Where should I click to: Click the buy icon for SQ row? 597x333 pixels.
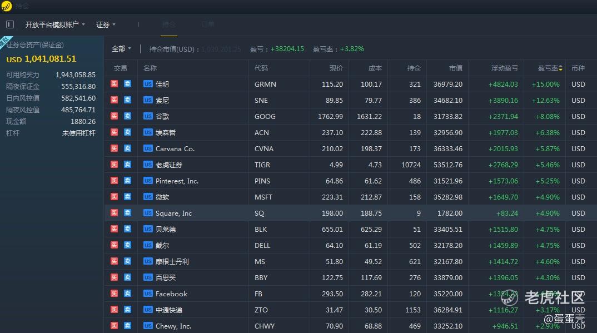pyautogui.click(x=114, y=213)
